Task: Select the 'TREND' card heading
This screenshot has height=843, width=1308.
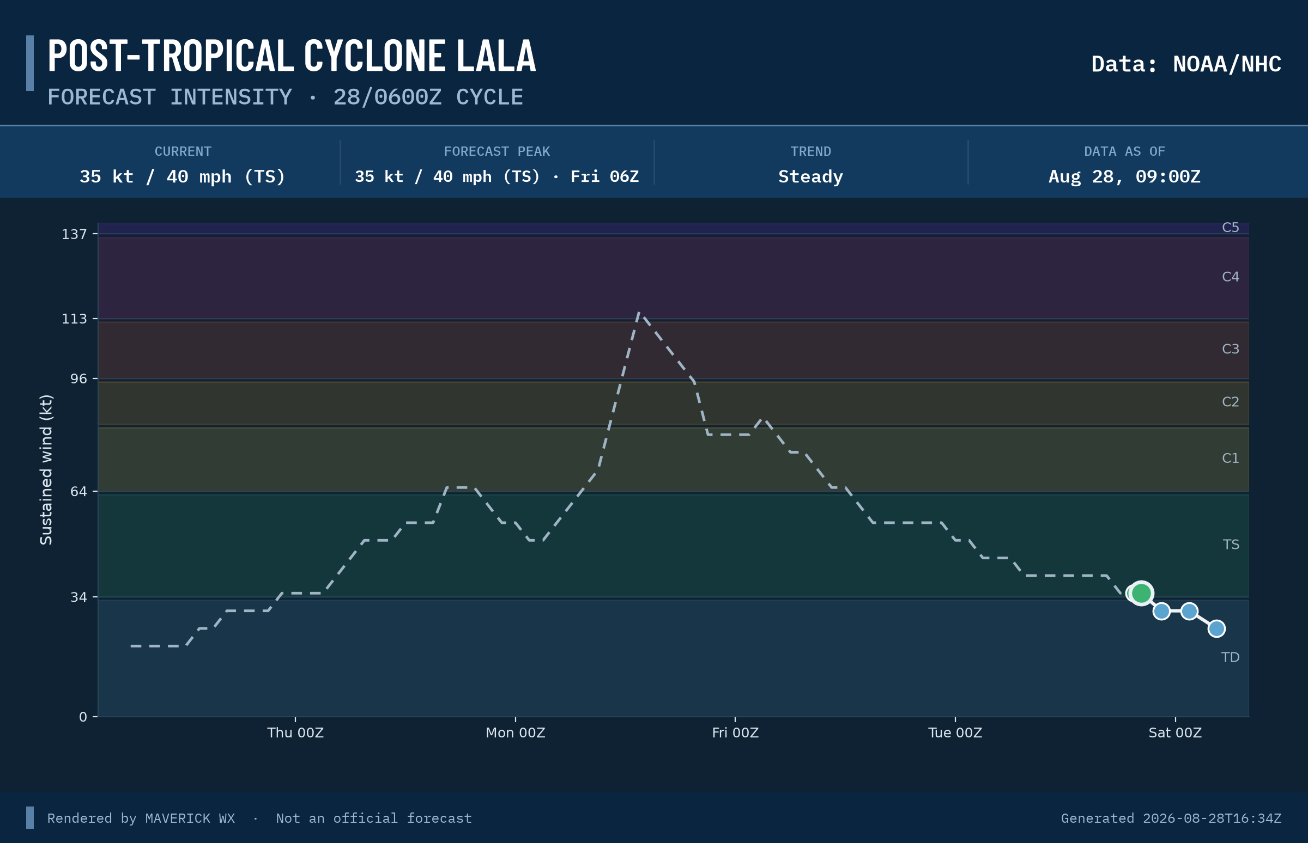Action: coord(810,151)
